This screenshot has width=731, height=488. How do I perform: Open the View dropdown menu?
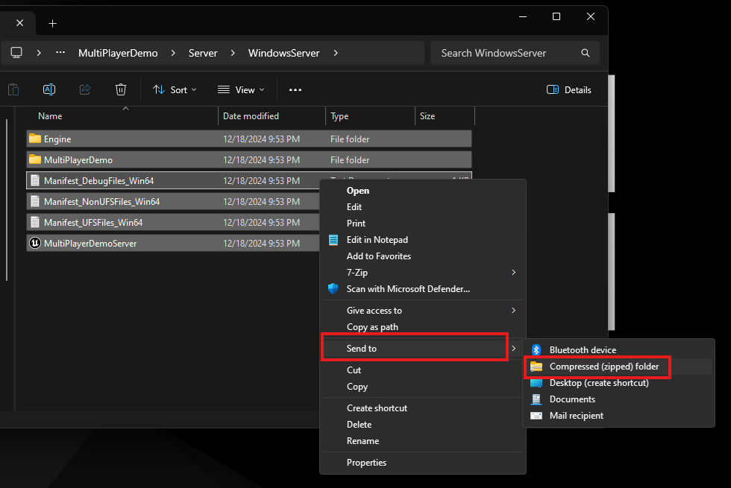click(x=239, y=89)
